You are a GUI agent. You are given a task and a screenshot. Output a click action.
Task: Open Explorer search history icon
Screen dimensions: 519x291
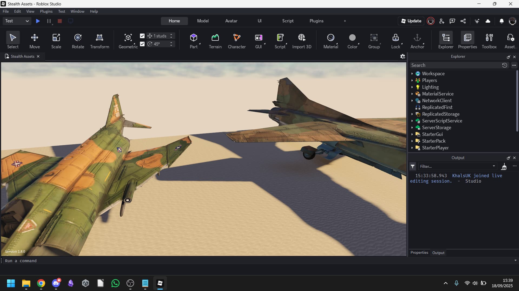tap(504, 65)
